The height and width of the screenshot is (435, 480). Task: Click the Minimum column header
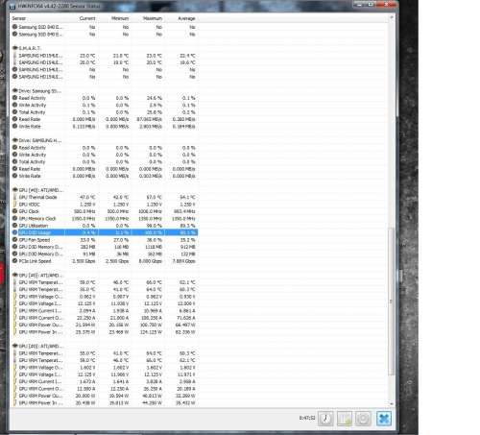120,18
